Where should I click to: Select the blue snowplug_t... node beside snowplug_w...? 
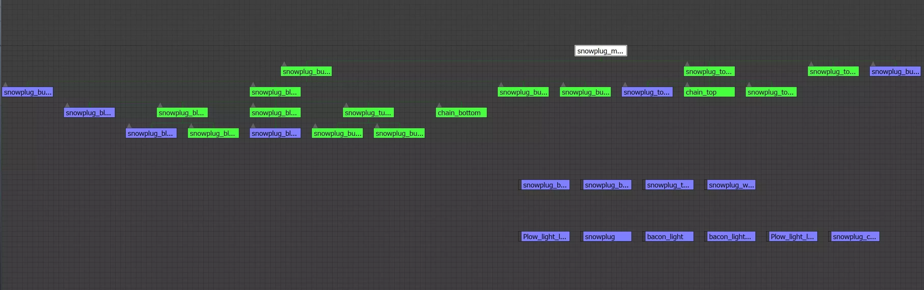[x=669, y=185]
